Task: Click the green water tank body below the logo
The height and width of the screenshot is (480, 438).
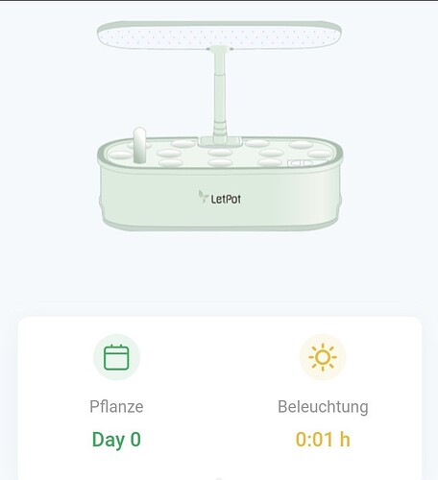Action: [220, 216]
